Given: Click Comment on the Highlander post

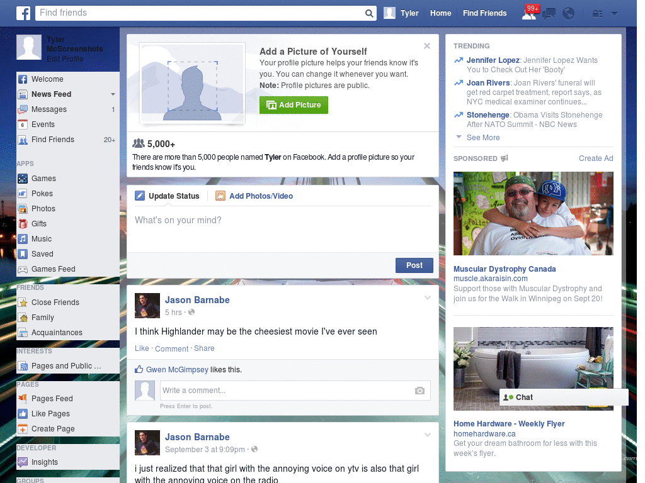Looking at the screenshot, I should click(x=171, y=348).
